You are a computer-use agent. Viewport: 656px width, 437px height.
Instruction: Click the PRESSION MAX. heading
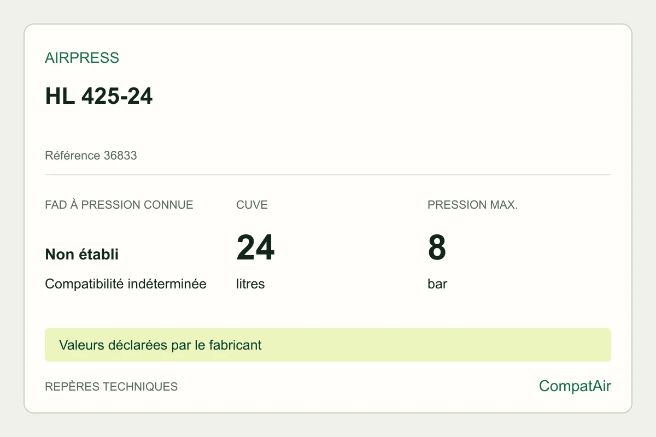point(473,205)
